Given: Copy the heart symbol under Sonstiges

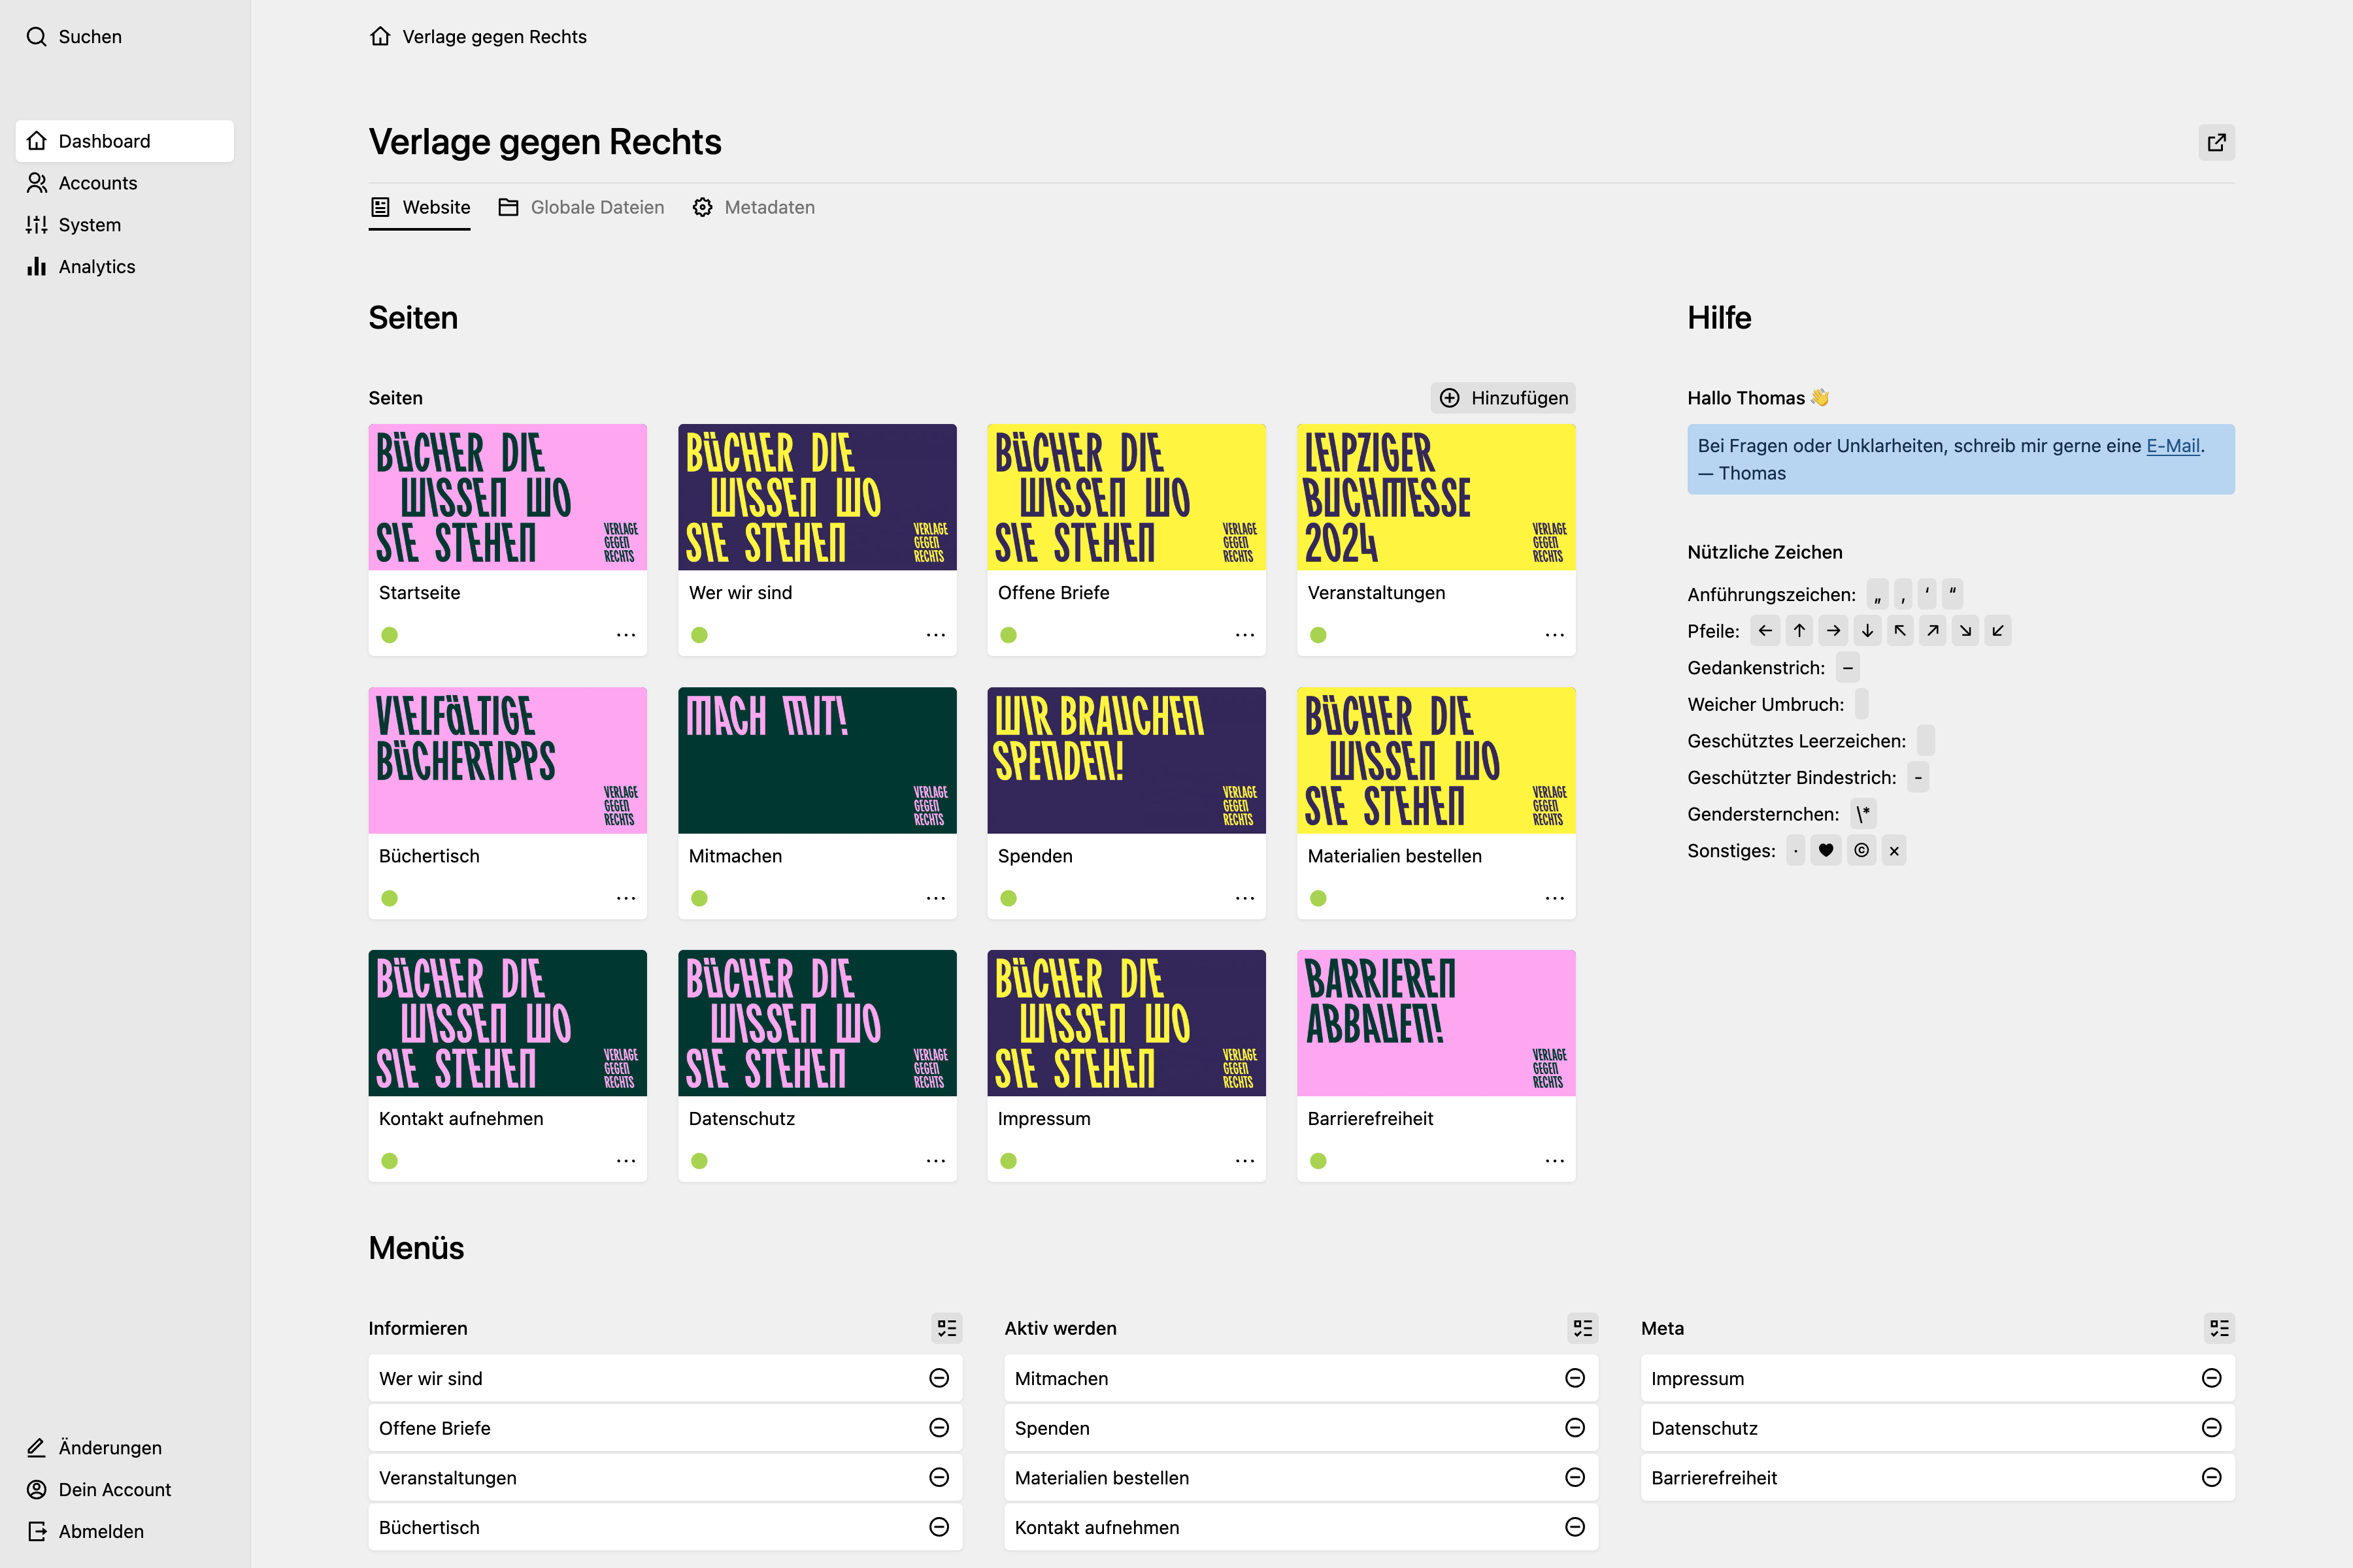Looking at the screenshot, I should point(1826,851).
